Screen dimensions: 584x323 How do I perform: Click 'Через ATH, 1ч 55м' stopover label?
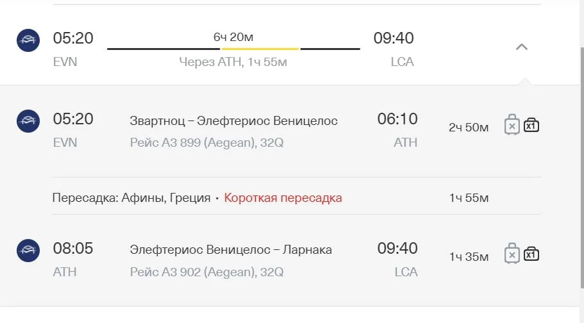pyautogui.click(x=233, y=62)
